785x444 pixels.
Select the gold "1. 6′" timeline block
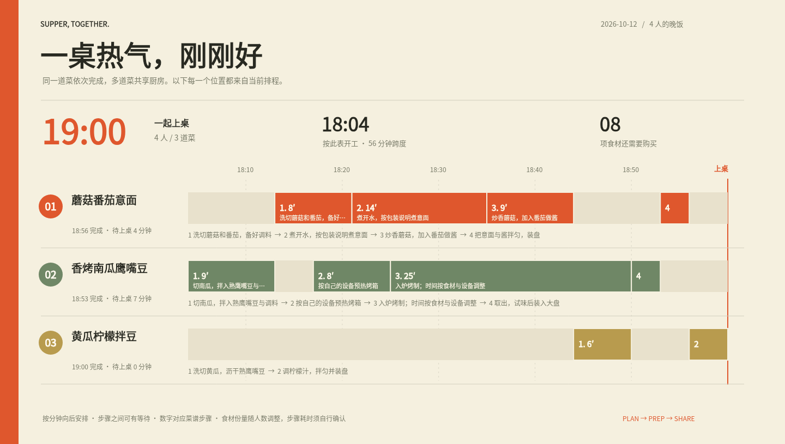point(602,344)
